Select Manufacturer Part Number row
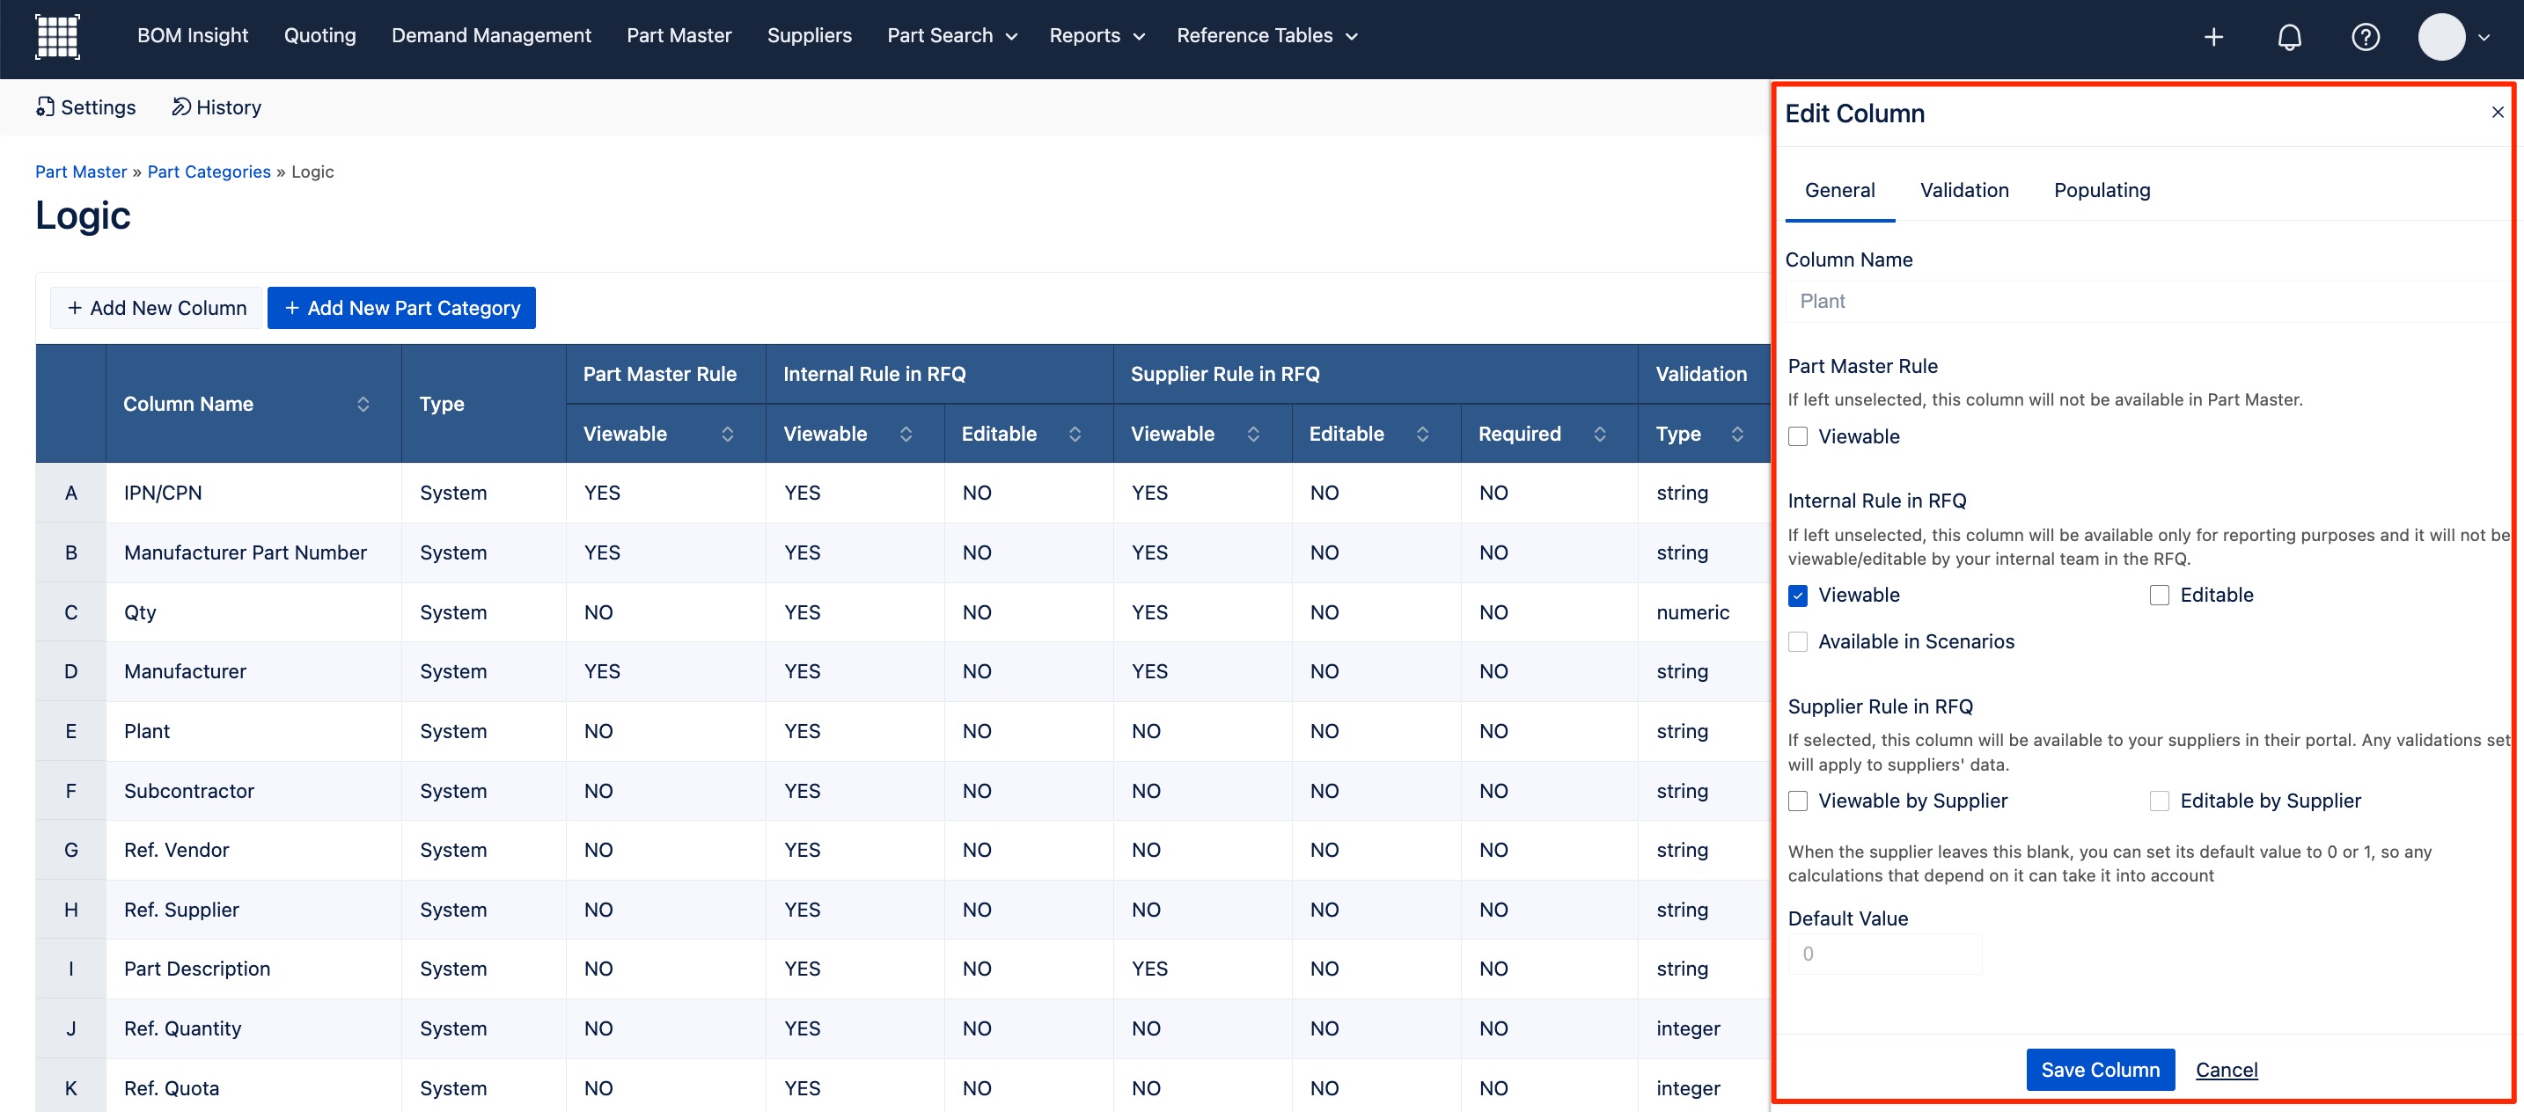2524x1112 pixels. coord(245,552)
